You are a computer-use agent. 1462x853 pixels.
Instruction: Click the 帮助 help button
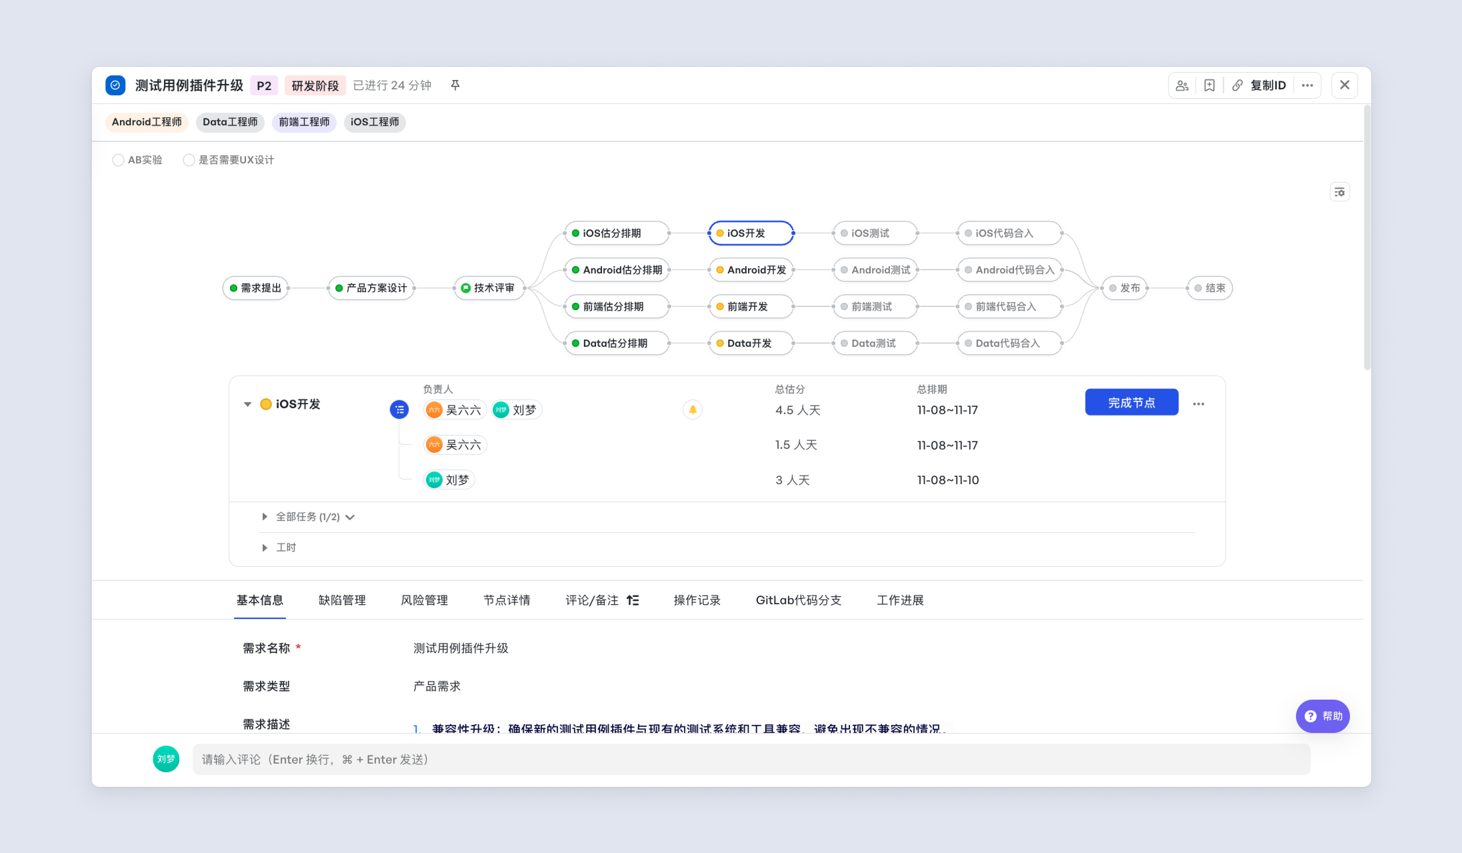(1322, 716)
